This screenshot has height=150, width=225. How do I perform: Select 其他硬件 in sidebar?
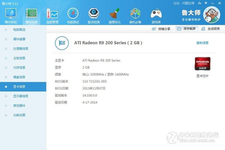pyautogui.click(x=23, y=106)
